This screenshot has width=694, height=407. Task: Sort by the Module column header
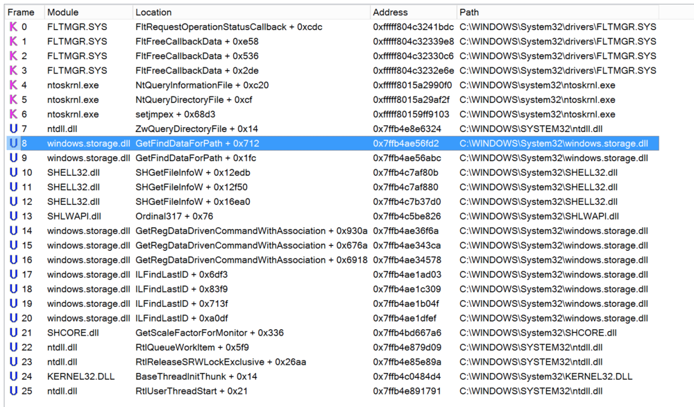tap(62, 12)
